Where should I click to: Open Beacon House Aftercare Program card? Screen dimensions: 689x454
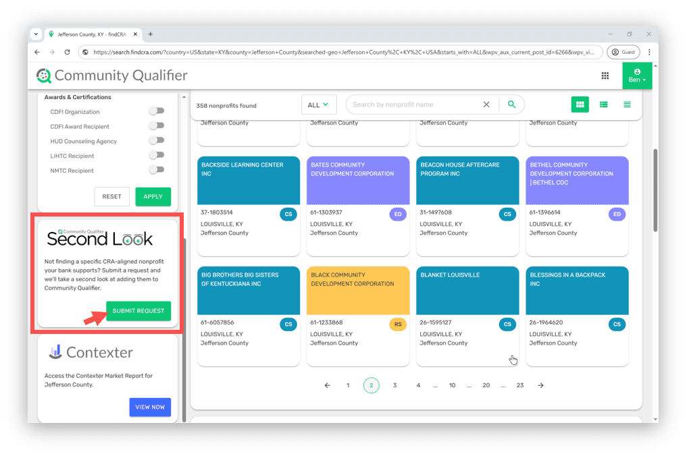(x=467, y=206)
